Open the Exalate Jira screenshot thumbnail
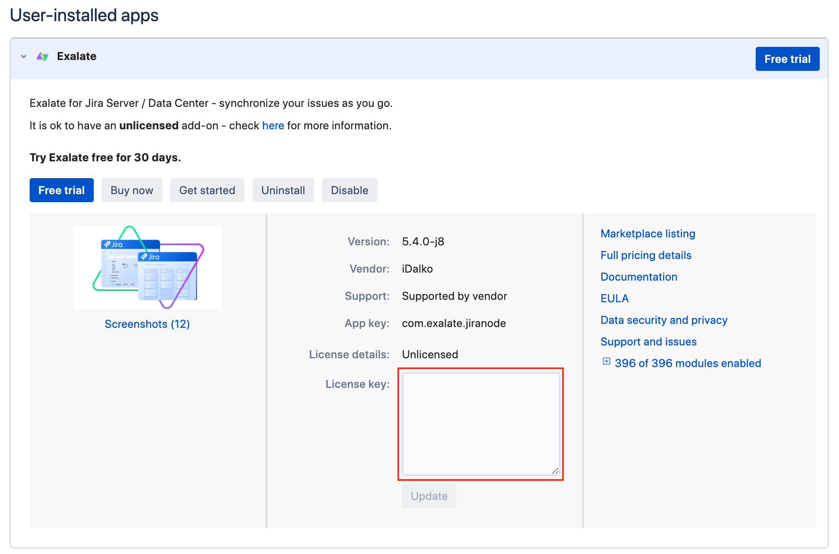Screen dimensions: 839x554 [147, 267]
